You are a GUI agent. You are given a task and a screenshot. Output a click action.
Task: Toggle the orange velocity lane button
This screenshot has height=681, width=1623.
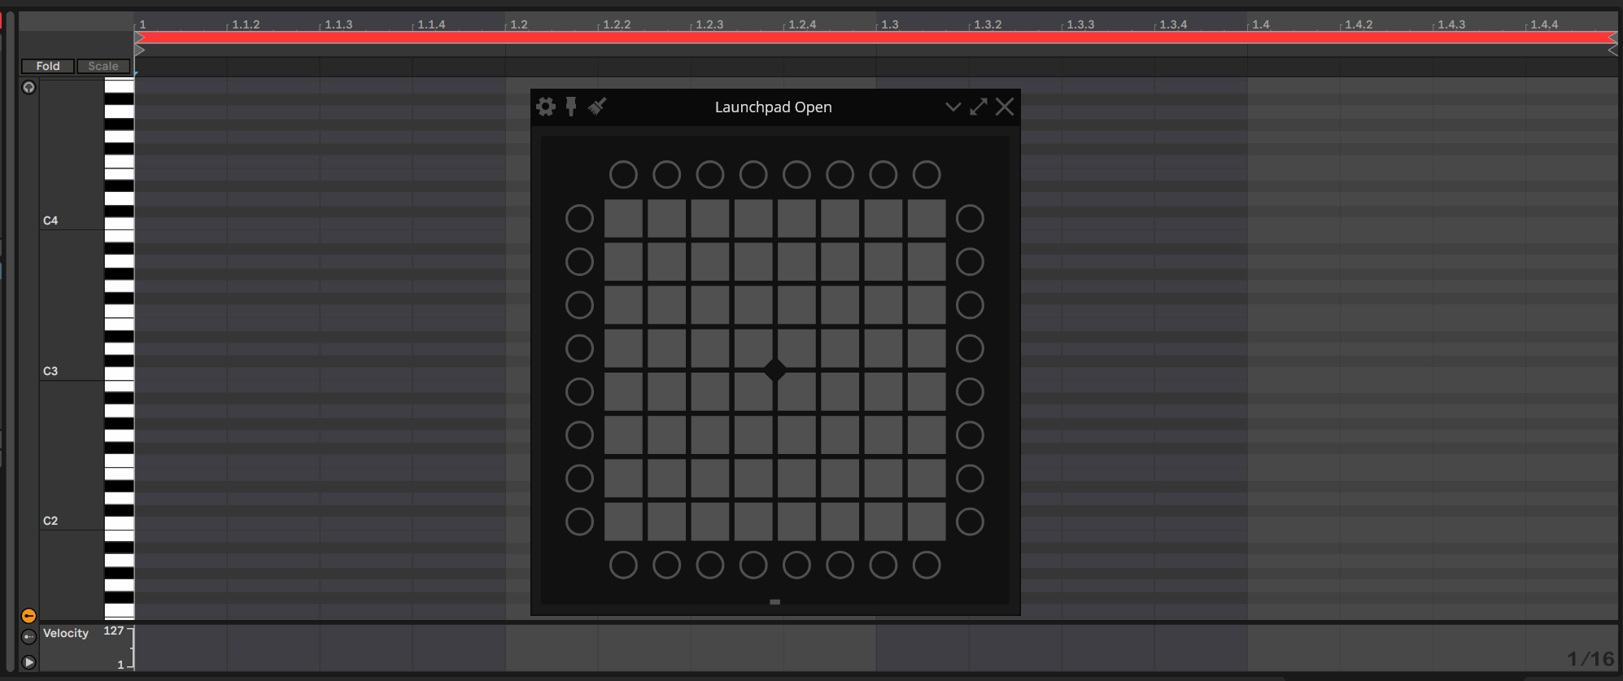28,616
